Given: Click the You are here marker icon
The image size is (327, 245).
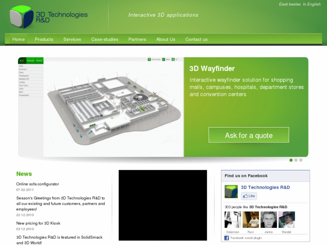Looking at the screenshot, I should (x=149, y=59).
